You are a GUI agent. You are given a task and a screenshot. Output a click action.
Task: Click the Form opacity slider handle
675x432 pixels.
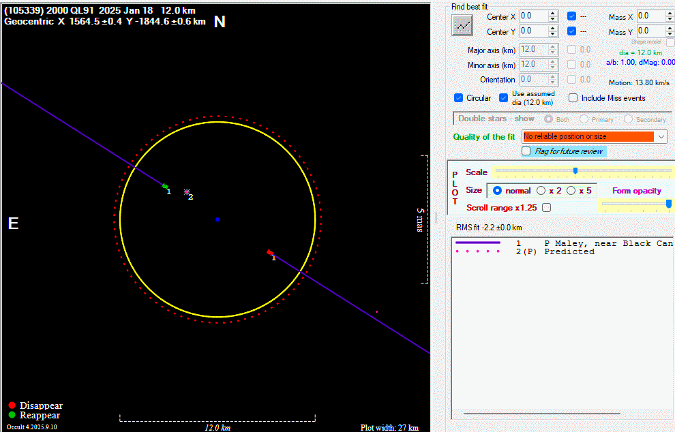coord(668,204)
